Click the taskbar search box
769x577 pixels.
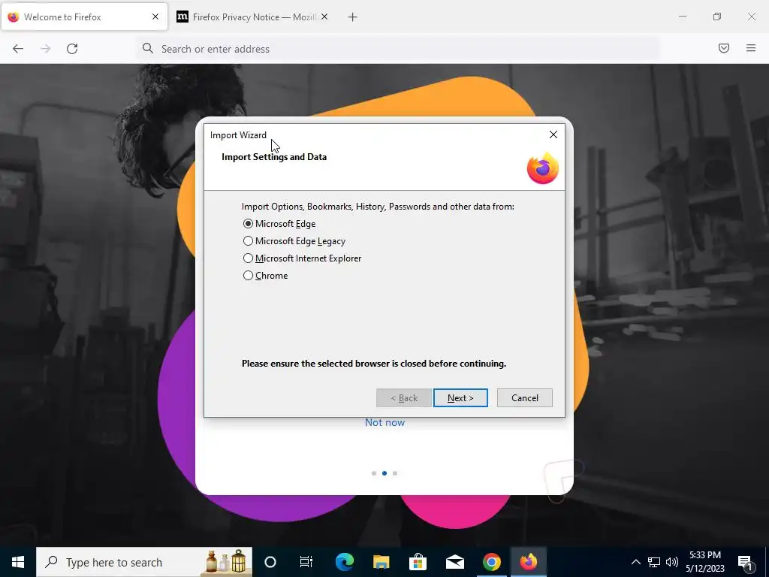coord(145,562)
